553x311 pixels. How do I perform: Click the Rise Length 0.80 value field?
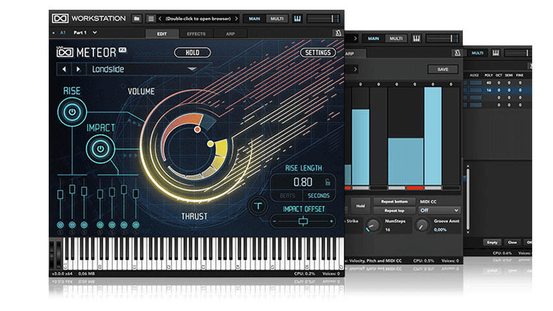[303, 182]
